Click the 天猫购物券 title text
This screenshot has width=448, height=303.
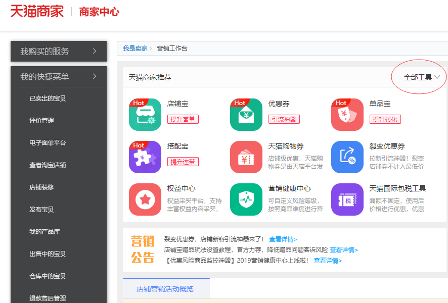pyautogui.click(x=286, y=146)
